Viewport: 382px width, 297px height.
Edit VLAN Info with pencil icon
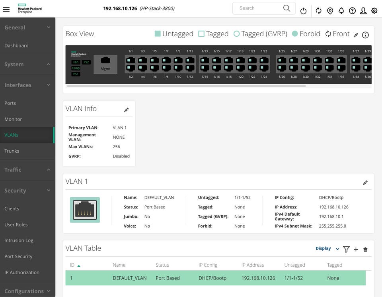click(127, 110)
